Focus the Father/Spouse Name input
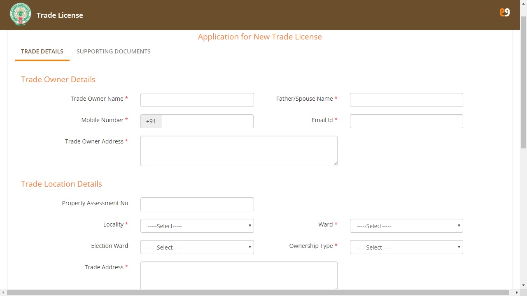The image size is (527, 296). [406, 100]
